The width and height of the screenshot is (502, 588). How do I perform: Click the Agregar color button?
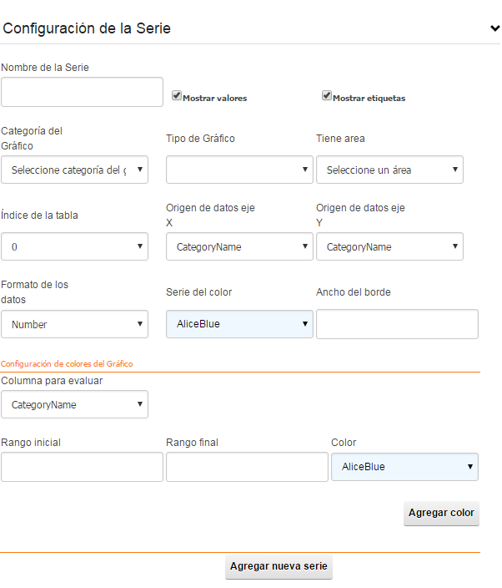[441, 513]
